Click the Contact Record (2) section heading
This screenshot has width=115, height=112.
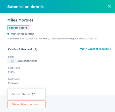23,49
